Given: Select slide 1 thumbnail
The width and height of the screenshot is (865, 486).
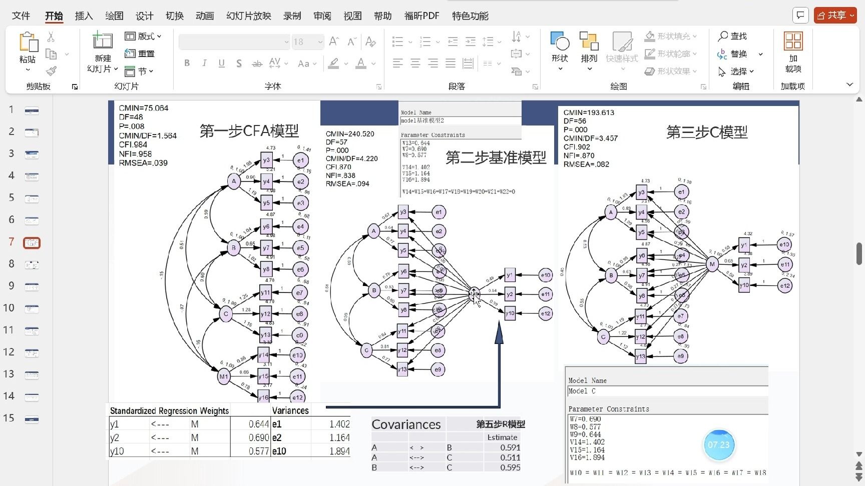Looking at the screenshot, I should pyautogui.click(x=32, y=110).
